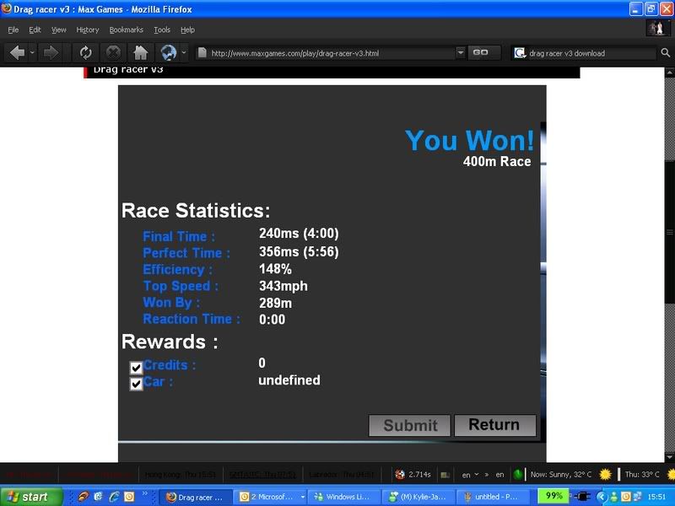Click the maxgames URL address field
The height and width of the screenshot is (506, 675).
331,53
